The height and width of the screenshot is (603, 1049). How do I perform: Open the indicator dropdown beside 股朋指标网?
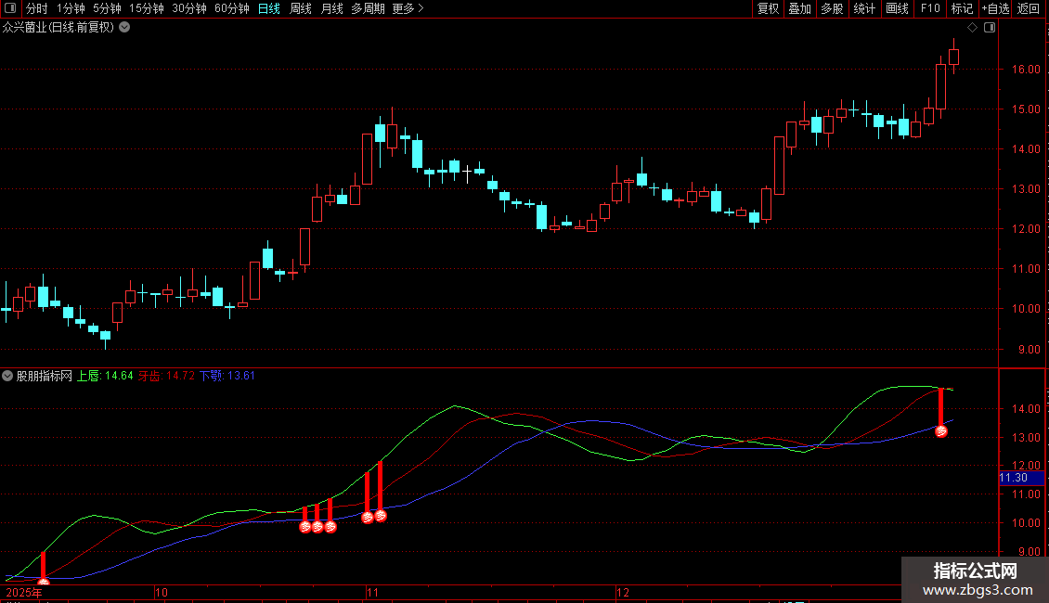(7, 376)
